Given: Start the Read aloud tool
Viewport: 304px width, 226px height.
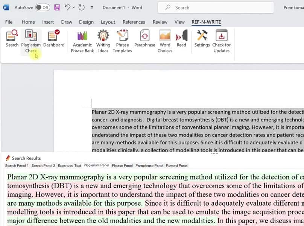Looking at the screenshot, I should (x=181, y=38).
